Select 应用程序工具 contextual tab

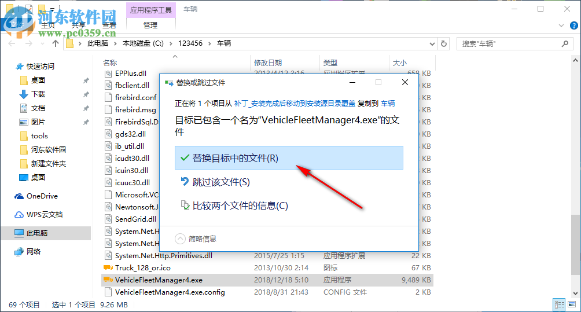(x=151, y=10)
